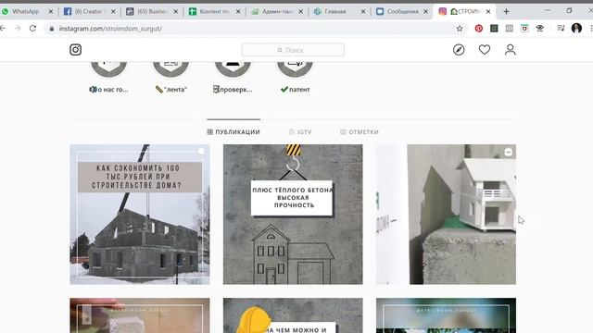Open the profile person icon

[x=511, y=50]
